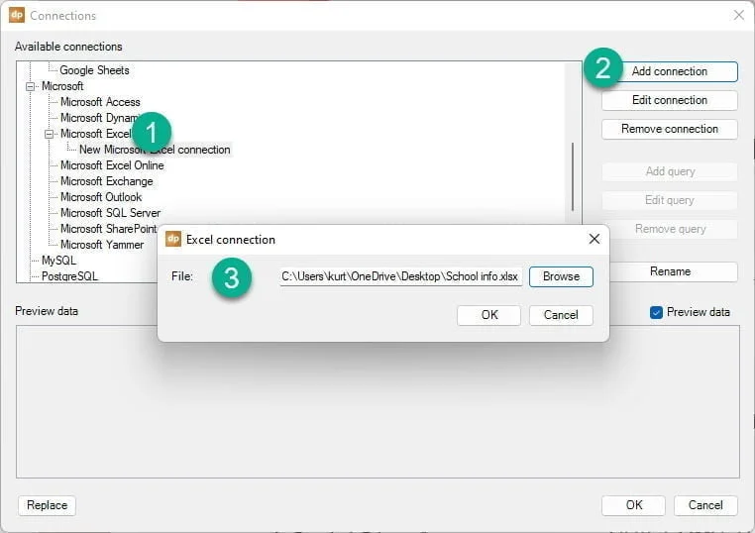Collapse the Microsoft Excel tree node

pos(50,134)
